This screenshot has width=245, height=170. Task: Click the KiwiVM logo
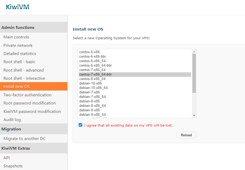17,7
